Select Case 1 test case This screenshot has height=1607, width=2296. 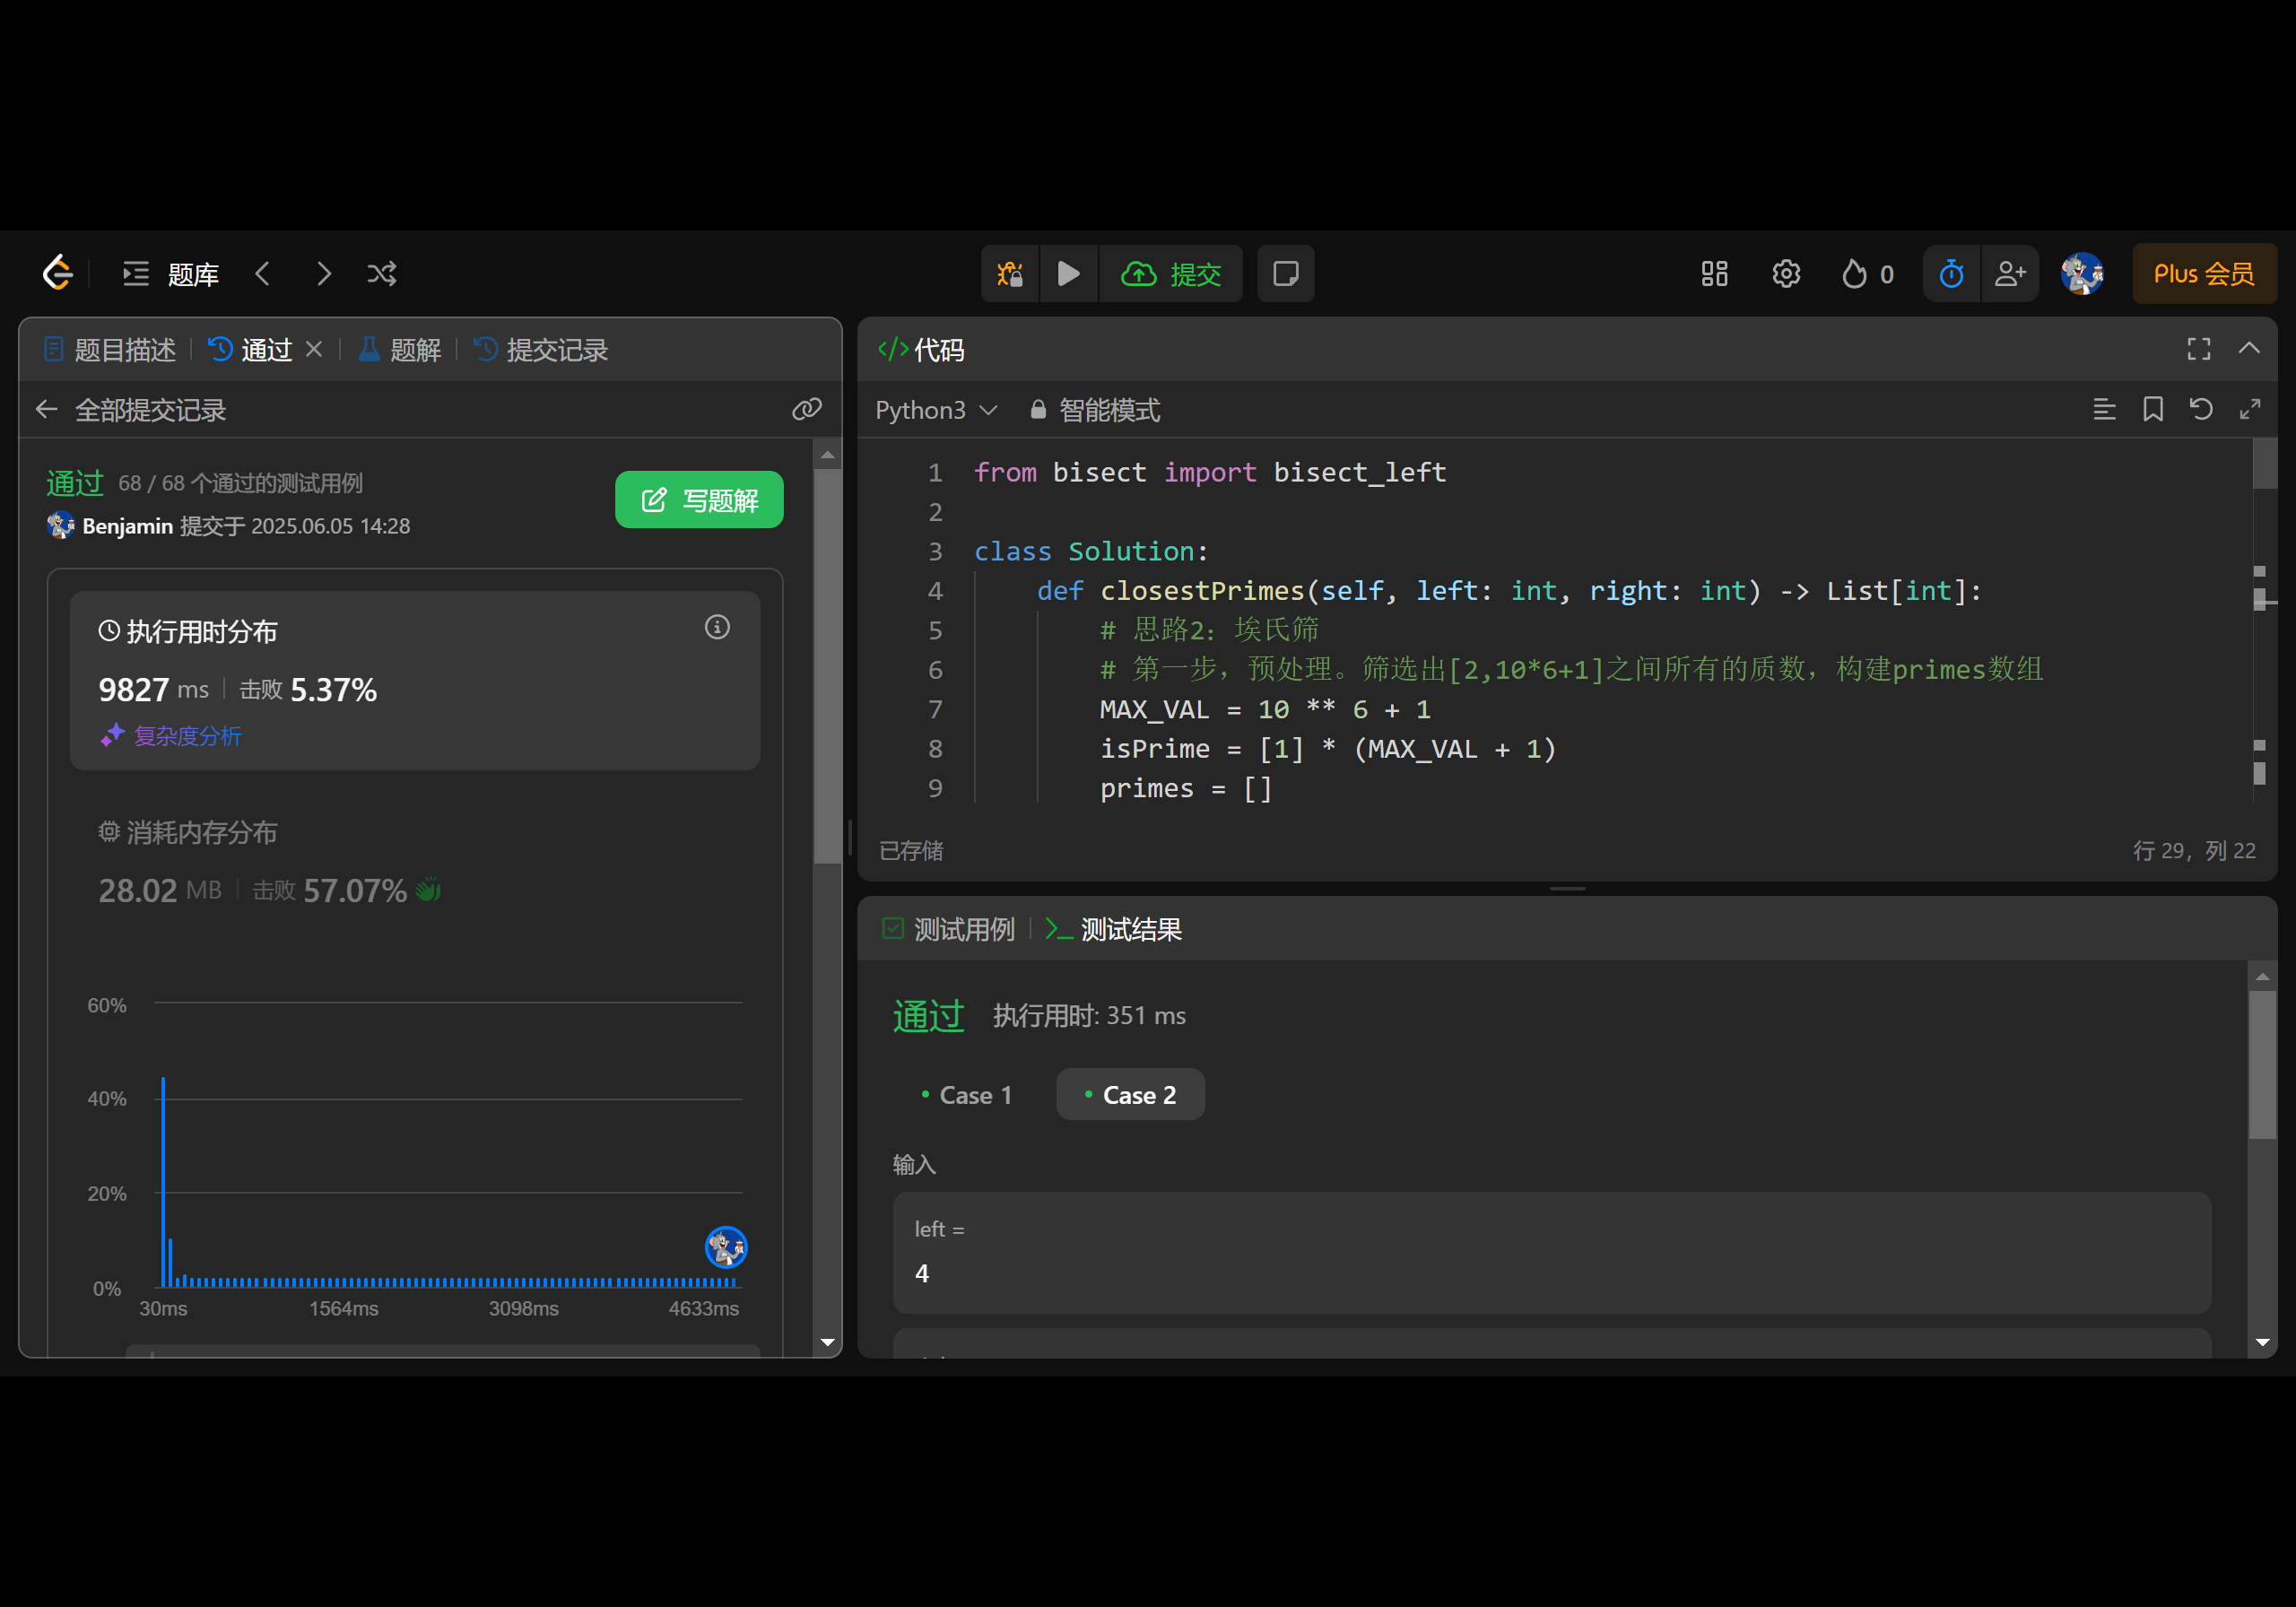[965, 1095]
